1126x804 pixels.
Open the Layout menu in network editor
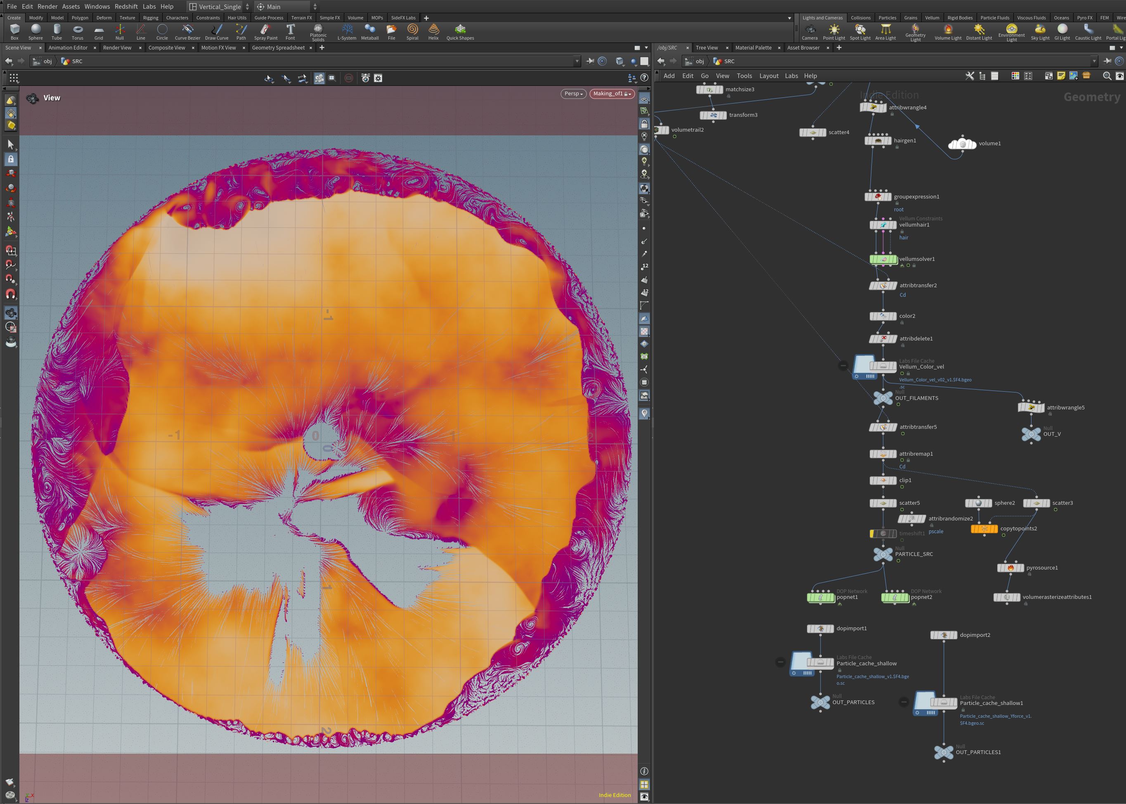pos(769,76)
